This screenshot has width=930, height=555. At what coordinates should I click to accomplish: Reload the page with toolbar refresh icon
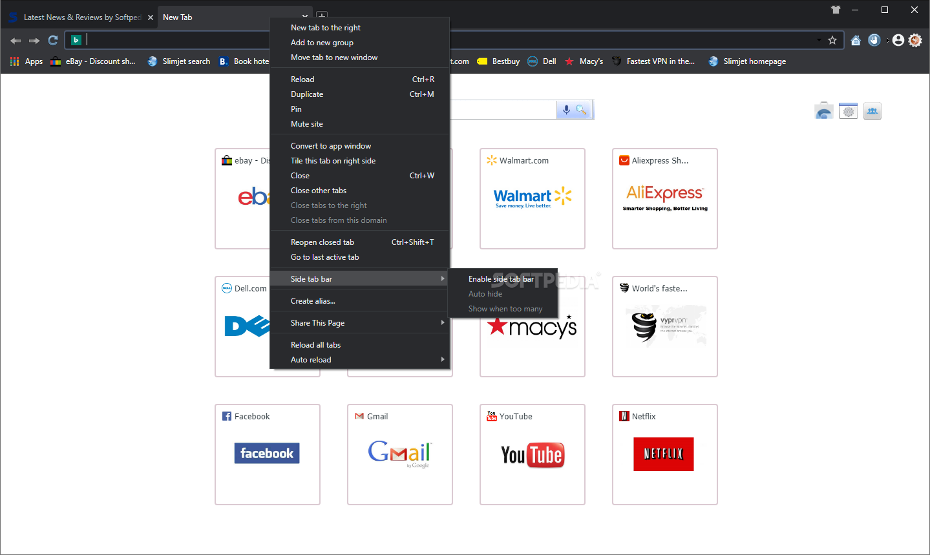coord(53,40)
